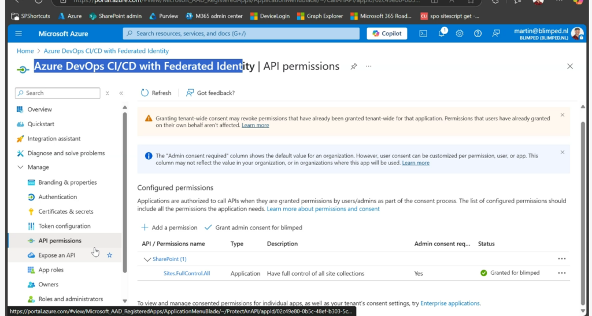
Task: Open Token configuration
Action: tap(65, 226)
